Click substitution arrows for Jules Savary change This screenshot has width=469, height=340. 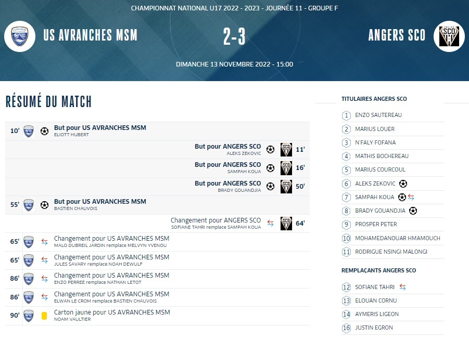(x=45, y=260)
